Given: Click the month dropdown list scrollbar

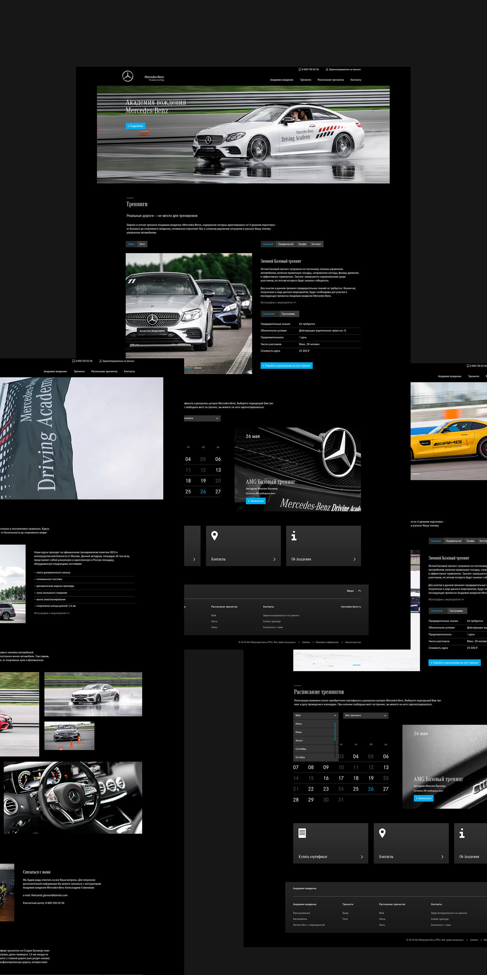Looking at the screenshot, I should pos(335,731).
